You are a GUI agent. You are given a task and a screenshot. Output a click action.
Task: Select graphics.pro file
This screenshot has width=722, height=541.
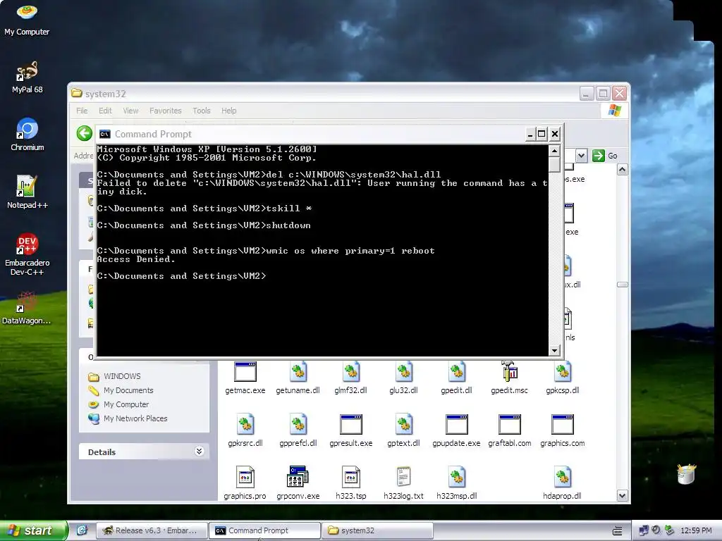pyautogui.click(x=245, y=483)
